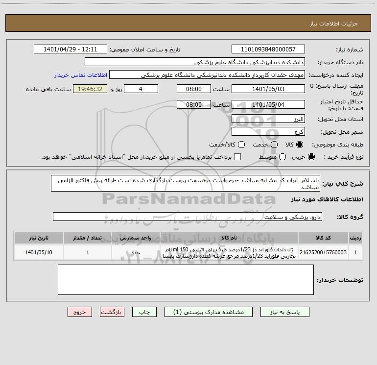
Task: Click the unit cell عدد
Action: 136,252
